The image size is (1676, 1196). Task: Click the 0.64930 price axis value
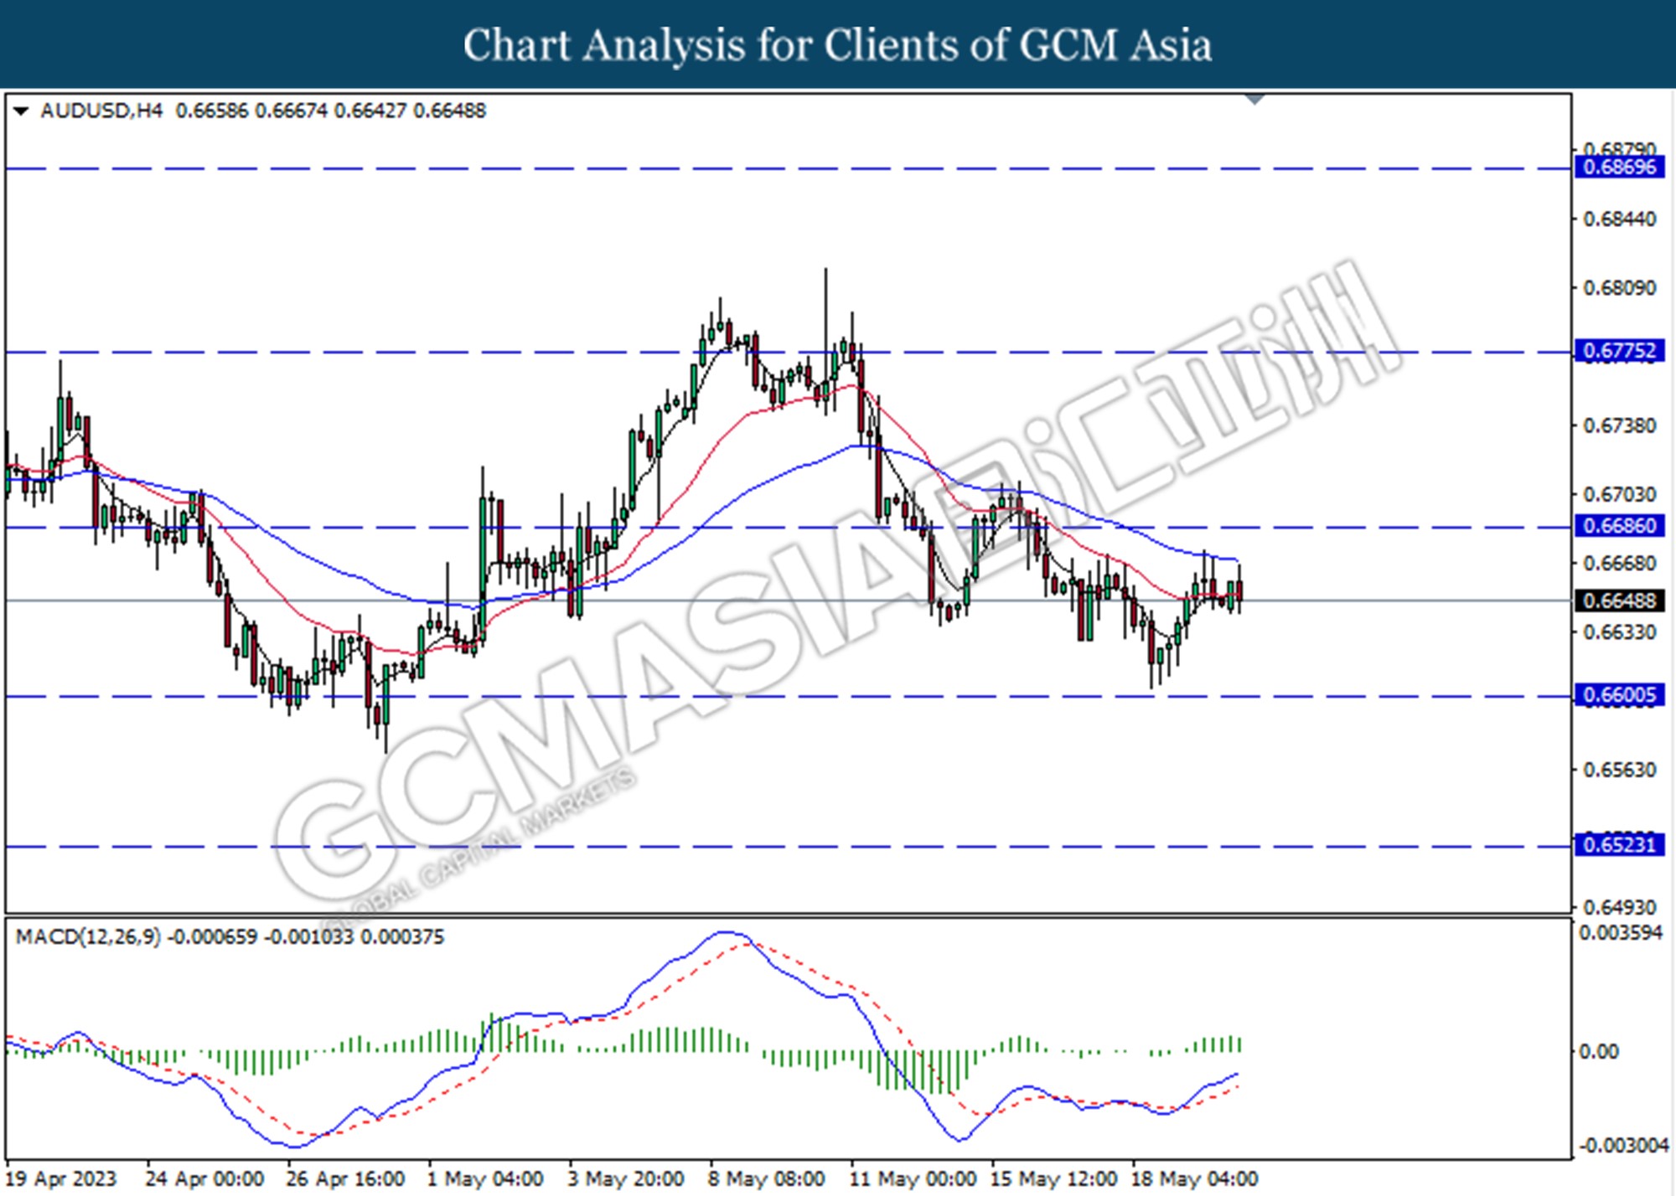pyautogui.click(x=1619, y=907)
